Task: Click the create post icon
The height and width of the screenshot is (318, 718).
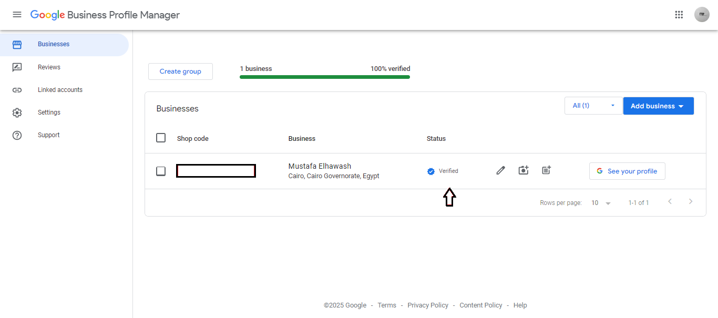Action: (x=546, y=170)
